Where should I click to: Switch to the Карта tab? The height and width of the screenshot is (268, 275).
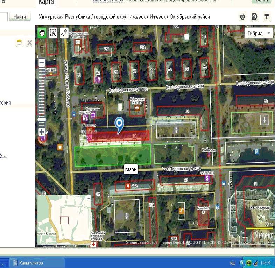pos(46,2)
